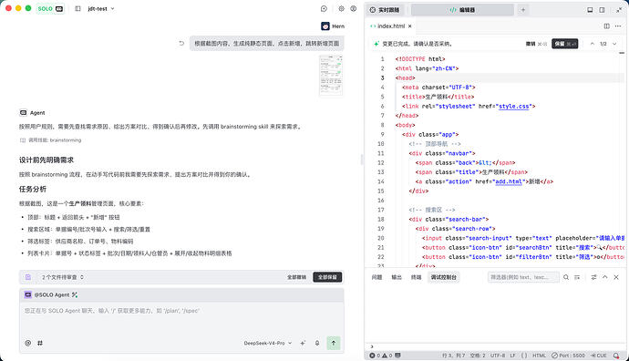This screenshot has width=629, height=361.
Task: Expand the brainstorming skill call row
Action: click(x=50, y=140)
